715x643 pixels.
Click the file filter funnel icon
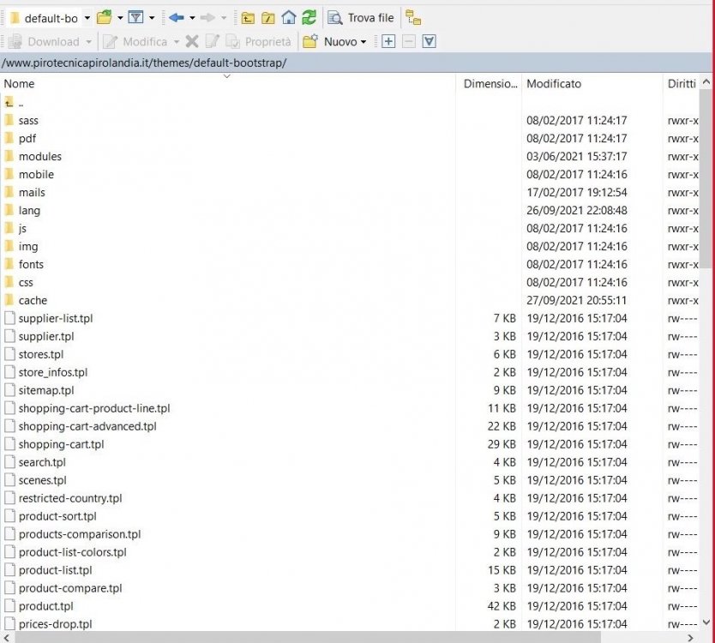(x=135, y=17)
